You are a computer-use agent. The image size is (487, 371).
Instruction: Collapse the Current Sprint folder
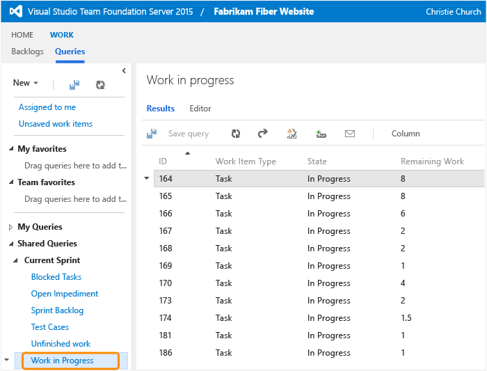click(x=15, y=260)
